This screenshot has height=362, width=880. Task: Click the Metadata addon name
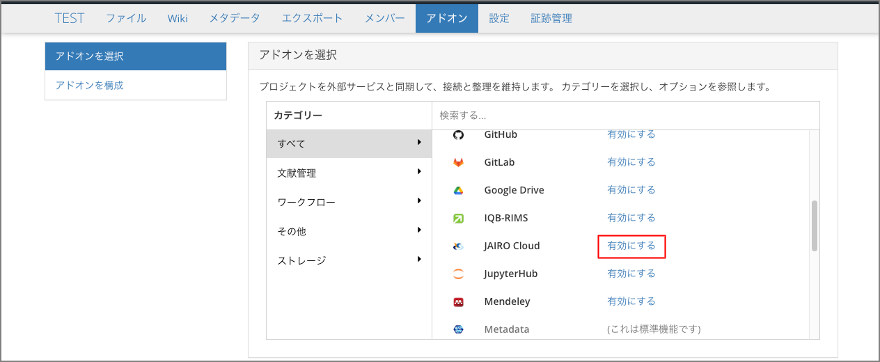click(x=507, y=329)
